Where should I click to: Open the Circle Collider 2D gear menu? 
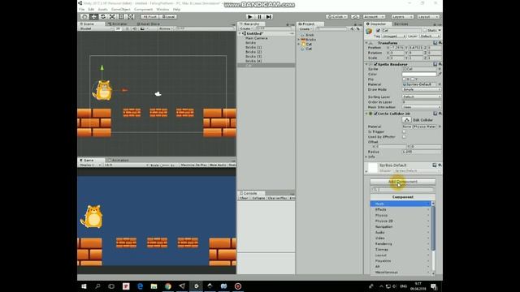coord(440,114)
